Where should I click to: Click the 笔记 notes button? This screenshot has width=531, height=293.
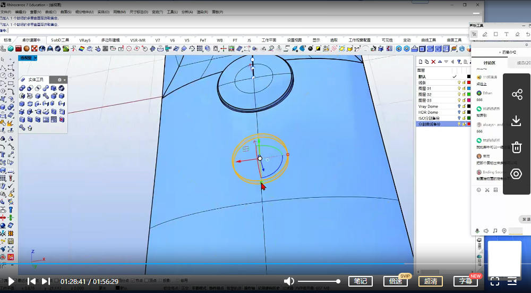(x=360, y=281)
